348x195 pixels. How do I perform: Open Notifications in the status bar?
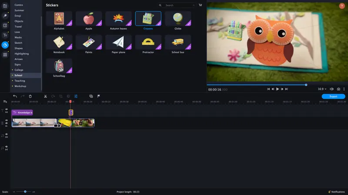[336, 192]
